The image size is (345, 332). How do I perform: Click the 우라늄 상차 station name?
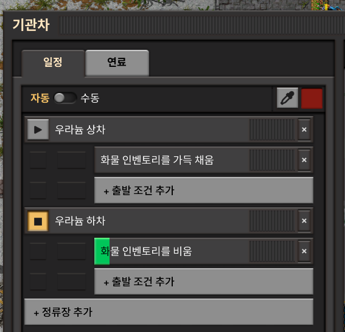tap(80, 130)
